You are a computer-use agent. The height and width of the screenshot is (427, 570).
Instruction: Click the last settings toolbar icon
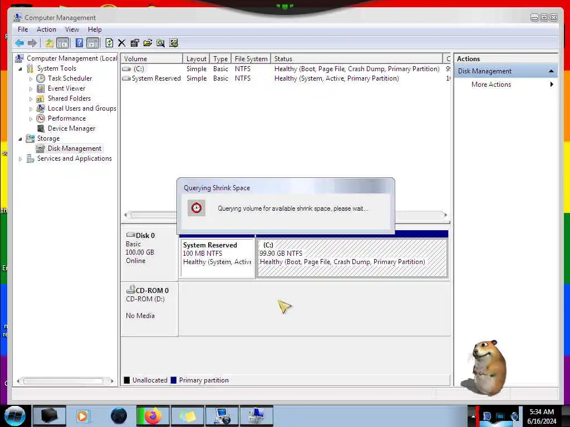click(174, 43)
